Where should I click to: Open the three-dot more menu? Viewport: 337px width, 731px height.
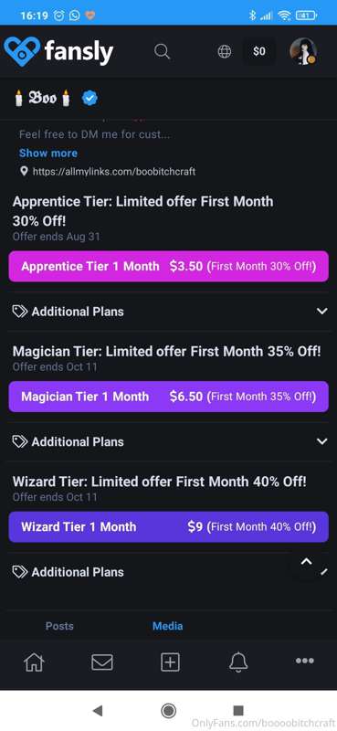(x=305, y=661)
